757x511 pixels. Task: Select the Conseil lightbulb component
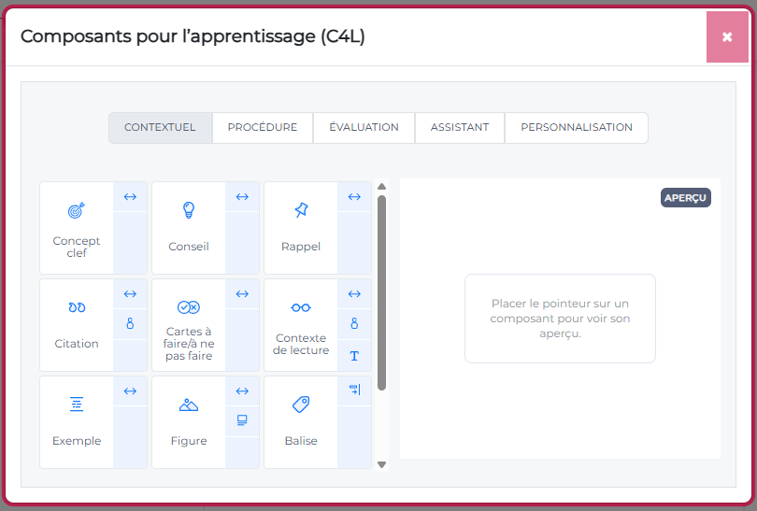tap(189, 228)
